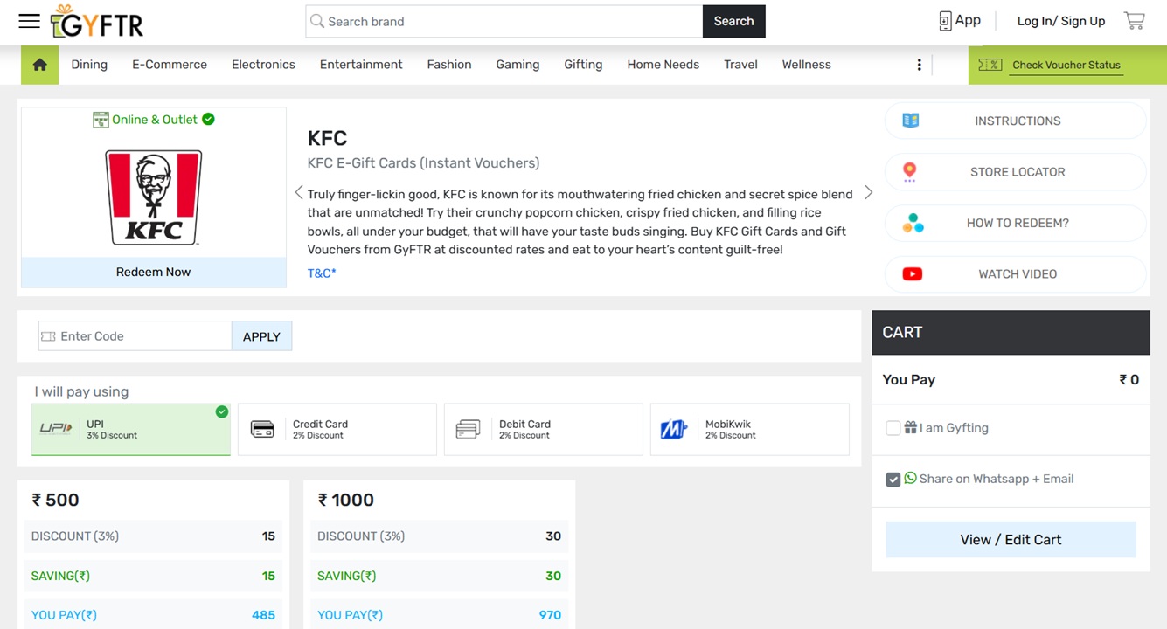Go to home via house icon

(x=39, y=65)
